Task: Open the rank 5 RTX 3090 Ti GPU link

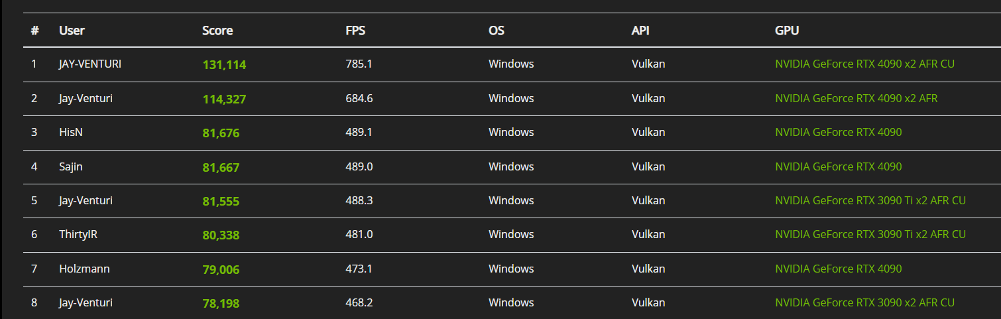Action: (870, 200)
